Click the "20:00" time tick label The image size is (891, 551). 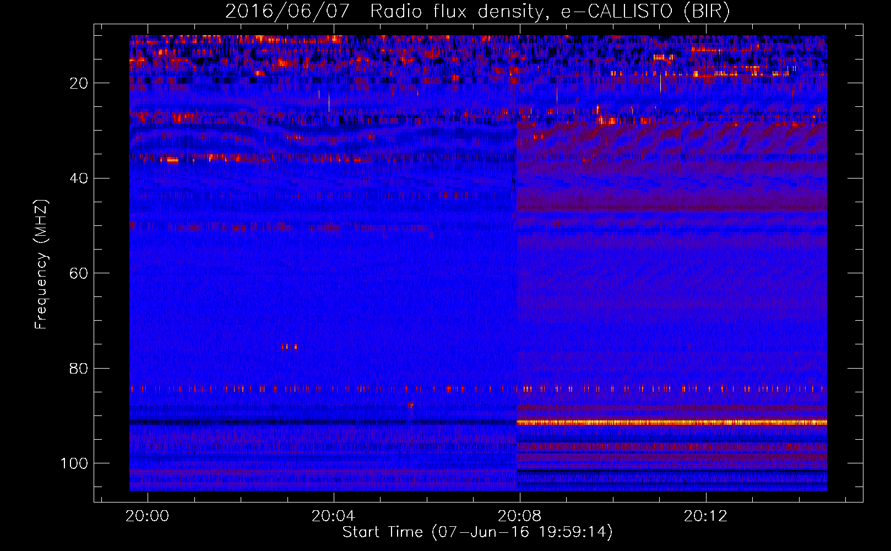coord(148,516)
